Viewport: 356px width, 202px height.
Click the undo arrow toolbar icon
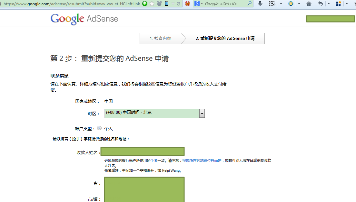tap(321, 4)
